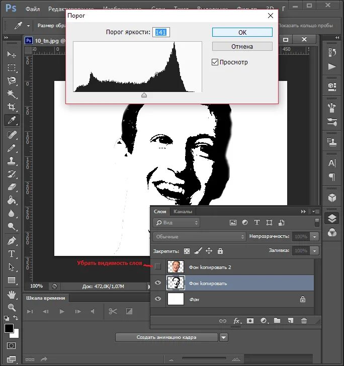The image size is (344, 366).
Task: Switch to the Слои tab
Action: pos(160,212)
